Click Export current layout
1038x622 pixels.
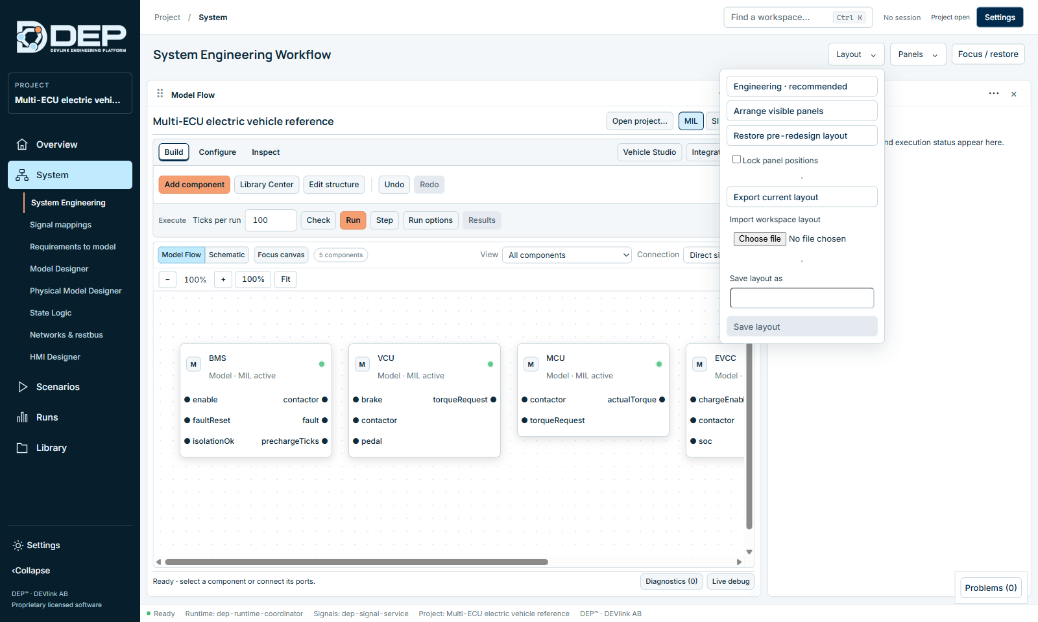pyautogui.click(x=802, y=197)
